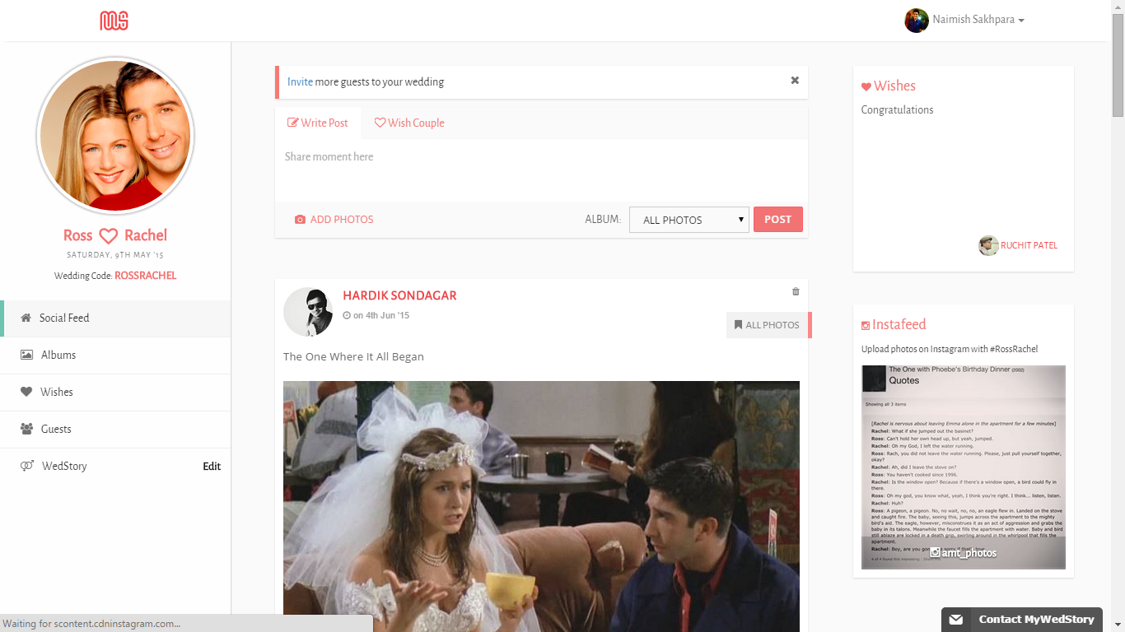Open the Instafeed heading
This screenshot has width=1125, height=632.
899,325
